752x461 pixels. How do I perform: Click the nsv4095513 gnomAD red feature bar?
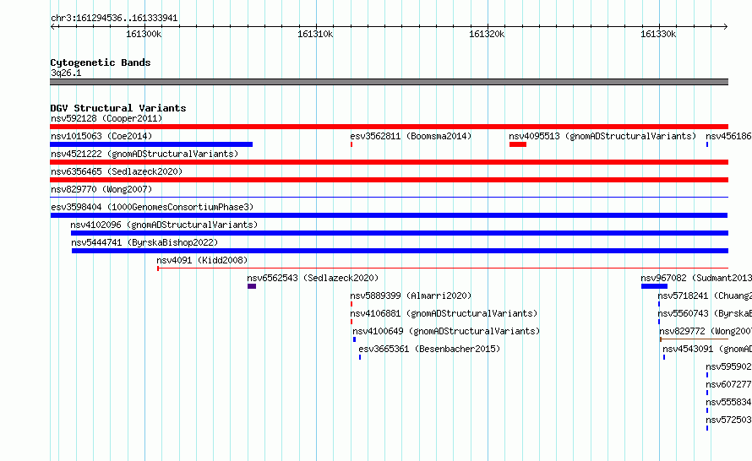click(518, 144)
